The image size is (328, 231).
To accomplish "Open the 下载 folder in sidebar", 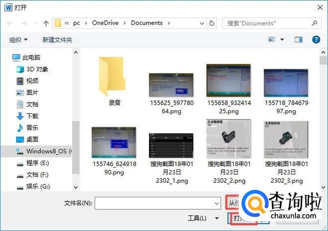I will click(32, 116).
